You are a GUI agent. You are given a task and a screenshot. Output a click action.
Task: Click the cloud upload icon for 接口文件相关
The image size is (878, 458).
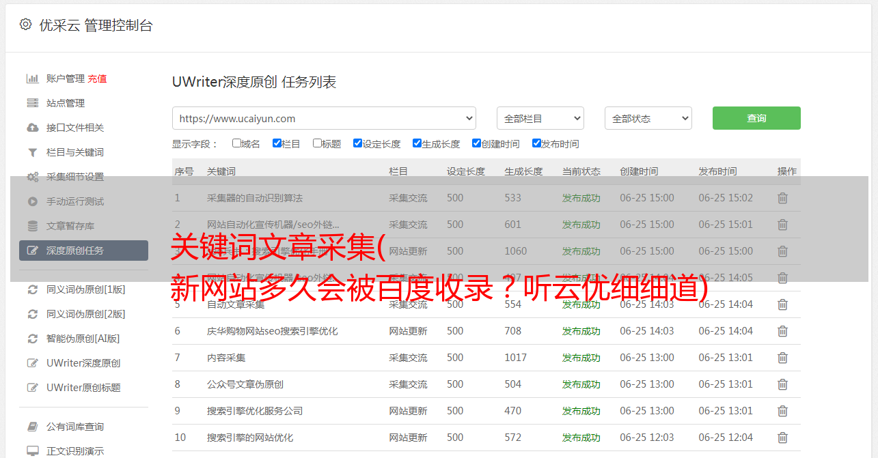tap(32, 128)
